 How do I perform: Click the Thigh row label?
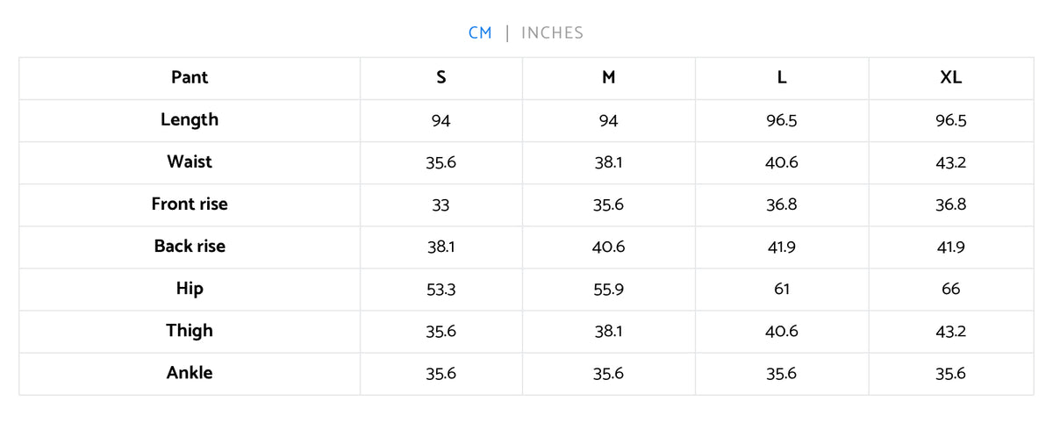[190, 330]
